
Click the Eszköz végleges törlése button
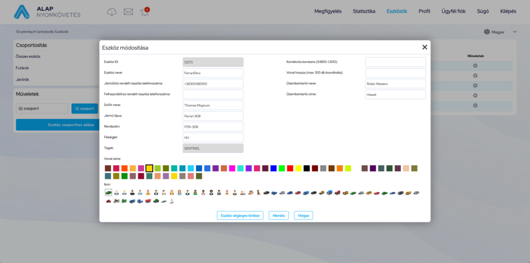(x=240, y=215)
